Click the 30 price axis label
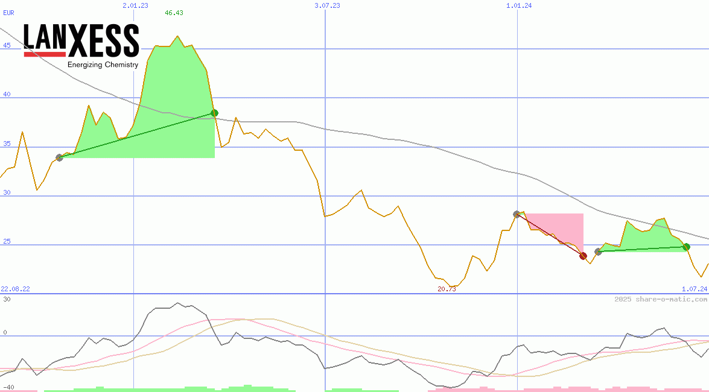The image size is (709, 392). click(x=7, y=192)
